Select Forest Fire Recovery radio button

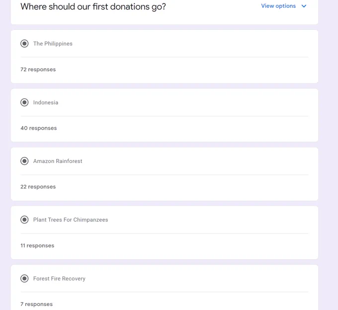point(24,279)
